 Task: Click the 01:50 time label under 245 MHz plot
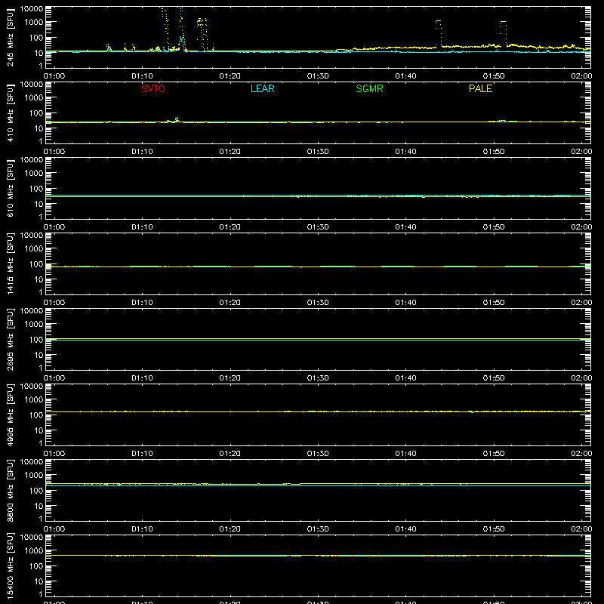pyautogui.click(x=494, y=76)
